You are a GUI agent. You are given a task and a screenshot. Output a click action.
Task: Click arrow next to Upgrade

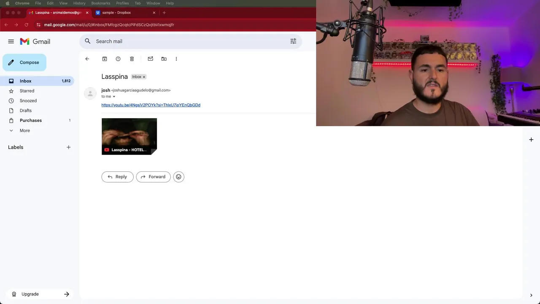[x=67, y=294]
